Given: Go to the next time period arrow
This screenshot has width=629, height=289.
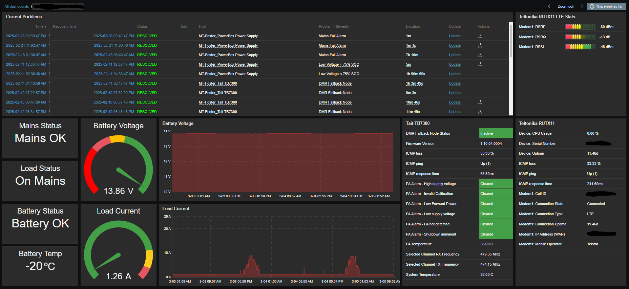Looking at the screenshot, I should (x=582, y=6).
